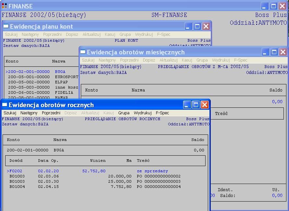The height and width of the screenshot is (211, 289).
Task: Choose Następny in planu kont window
Action: 30,35
